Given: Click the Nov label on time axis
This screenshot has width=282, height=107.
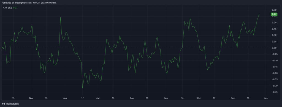Looking at the screenshot, I should [x=233, y=98].
